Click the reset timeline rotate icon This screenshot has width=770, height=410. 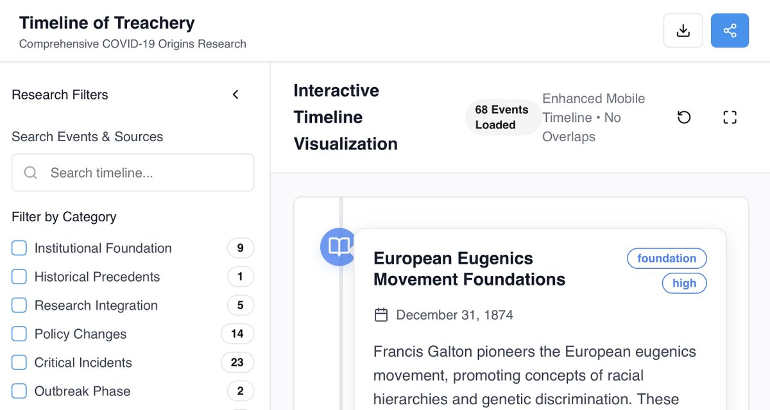pos(684,117)
